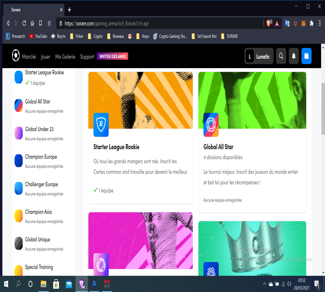Click the Sorare football logo icon
The width and height of the screenshot is (325, 292).
tap(16, 55)
